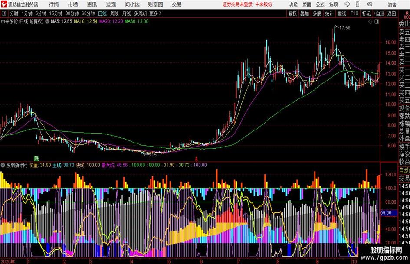Image resolution: width=410 pixels, height=264 pixels.
Task: Click the diamond icon atop chart
Action: tap(370, 22)
